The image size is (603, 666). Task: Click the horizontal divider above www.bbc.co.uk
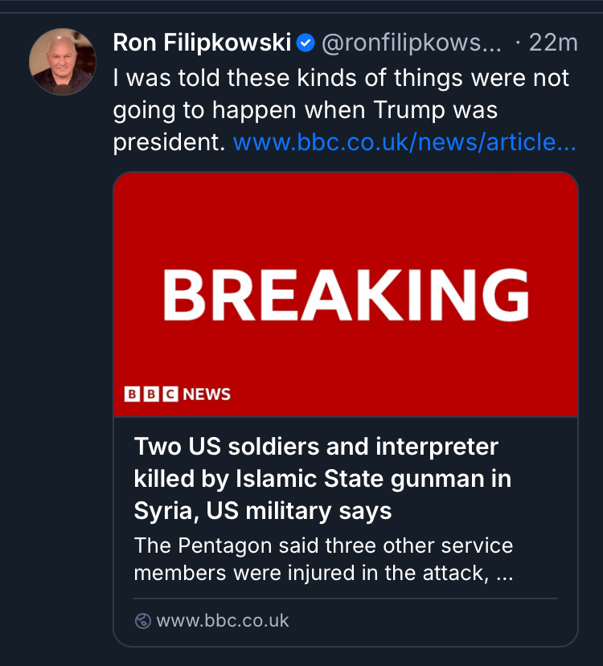[x=345, y=599]
